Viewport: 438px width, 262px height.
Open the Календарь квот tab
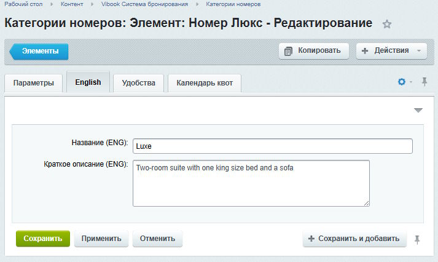pos(205,83)
